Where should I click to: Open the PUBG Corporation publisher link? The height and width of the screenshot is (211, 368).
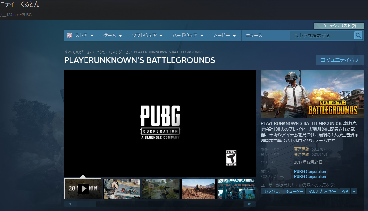click(x=310, y=177)
